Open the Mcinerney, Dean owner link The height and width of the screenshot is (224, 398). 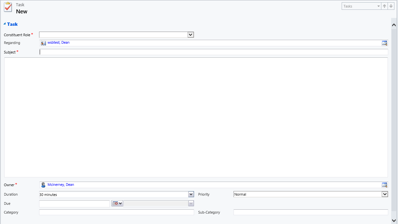[61, 185]
